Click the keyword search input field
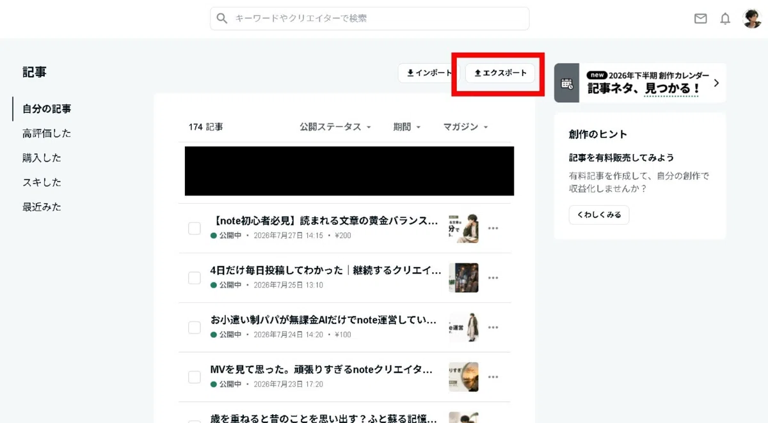The image size is (768, 423). (369, 19)
